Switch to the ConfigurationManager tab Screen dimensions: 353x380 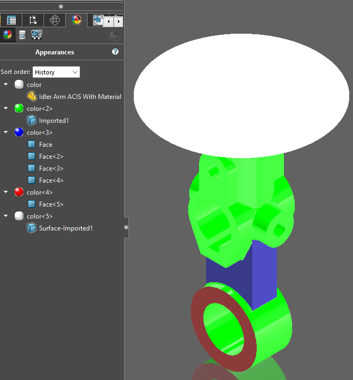(x=33, y=20)
